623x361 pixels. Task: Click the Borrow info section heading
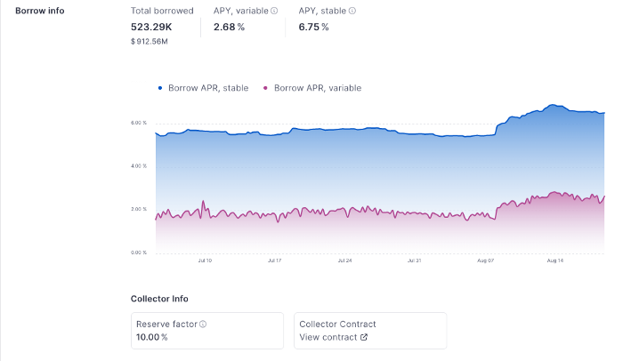39,11
